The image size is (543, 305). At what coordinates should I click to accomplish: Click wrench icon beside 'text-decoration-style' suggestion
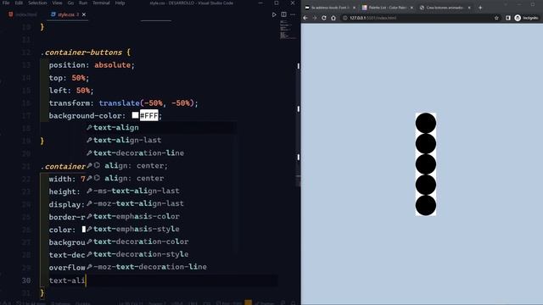coord(89,254)
